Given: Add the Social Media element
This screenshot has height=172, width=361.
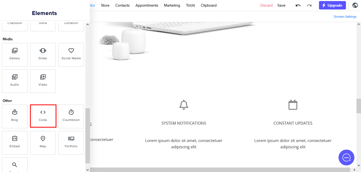Looking at the screenshot, I should click(x=71, y=55).
